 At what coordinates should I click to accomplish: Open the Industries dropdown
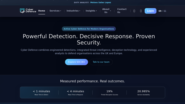[73, 11]
